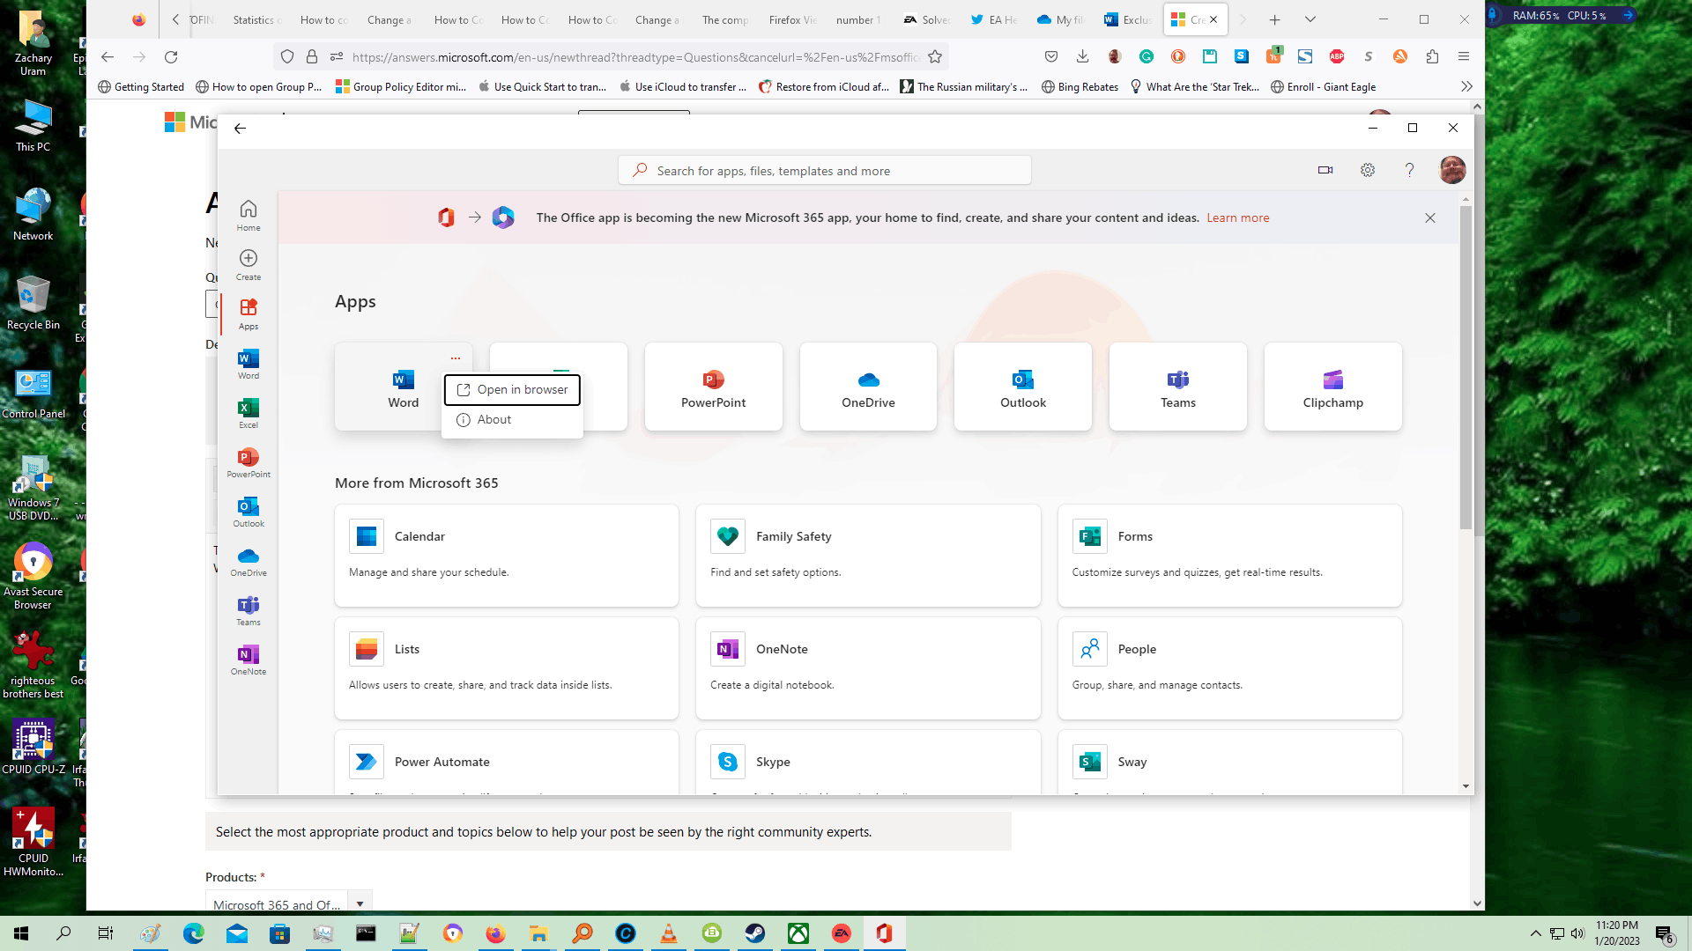Click the Learn more link in banner

pos(1237,217)
